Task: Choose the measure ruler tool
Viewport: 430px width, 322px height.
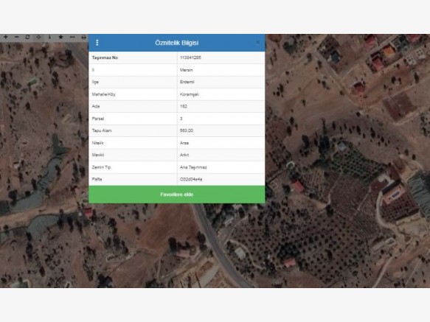Action: pos(72,37)
